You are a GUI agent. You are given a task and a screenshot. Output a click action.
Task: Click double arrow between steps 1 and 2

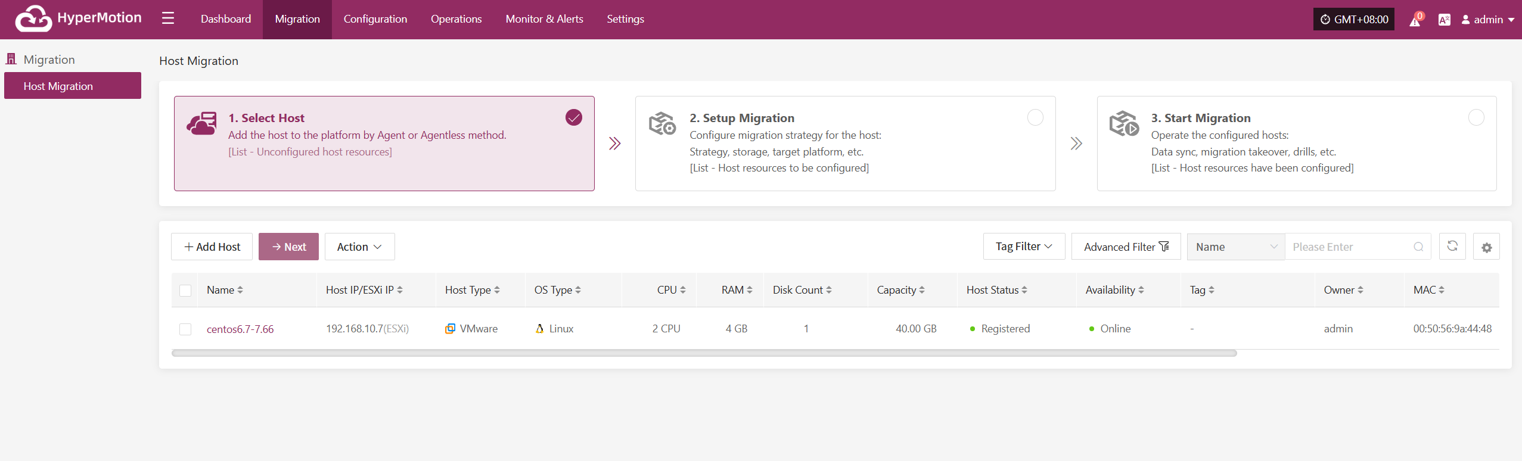pyautogui.click(x=615, y=144)
